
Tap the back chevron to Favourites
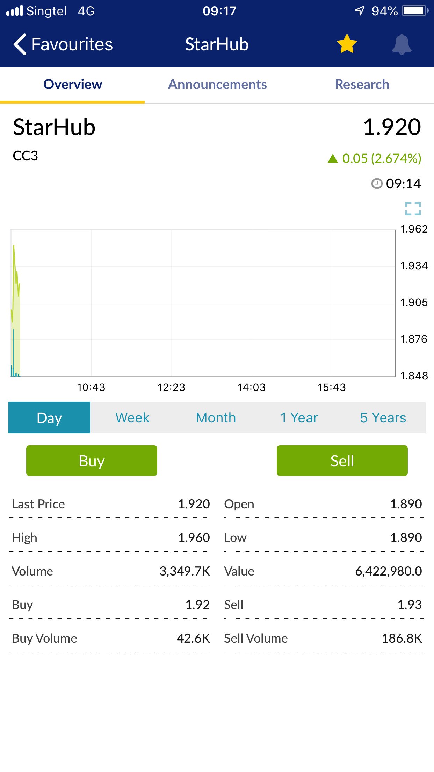[20, 44]
